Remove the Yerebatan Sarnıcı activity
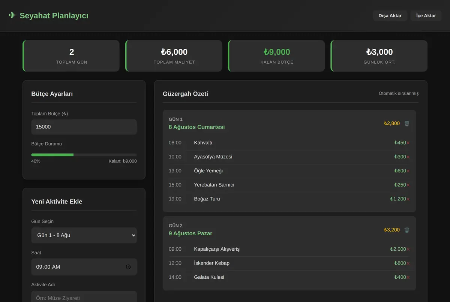 pyautogui.click(x=408, y=185)
